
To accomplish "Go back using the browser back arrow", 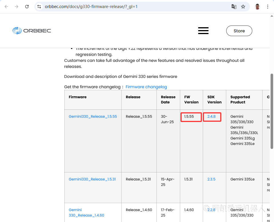I will 7,7.
